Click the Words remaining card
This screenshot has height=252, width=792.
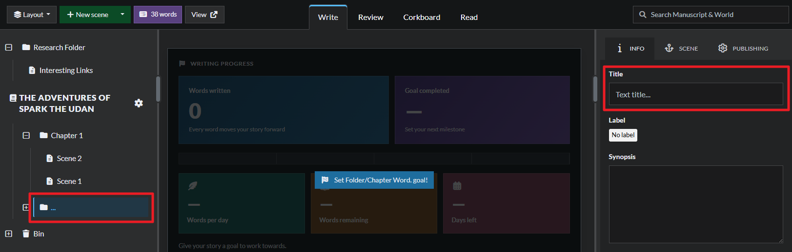[374, 203]
